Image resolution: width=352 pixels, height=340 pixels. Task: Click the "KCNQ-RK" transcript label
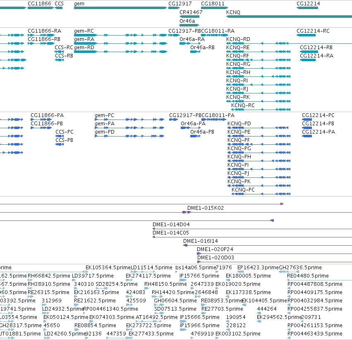238,97
